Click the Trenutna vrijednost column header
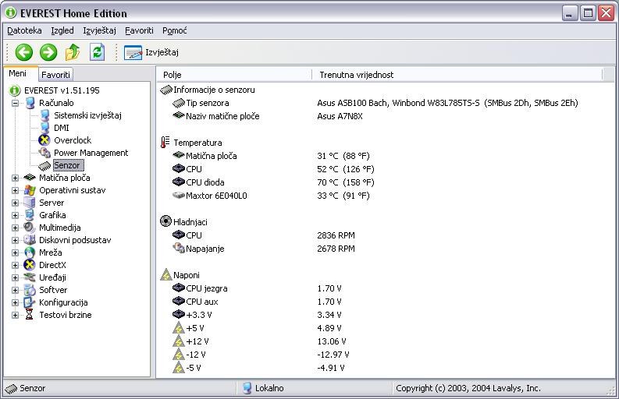Image resolution: width=619 pixels, height=399 pixels. coord(356,75)
